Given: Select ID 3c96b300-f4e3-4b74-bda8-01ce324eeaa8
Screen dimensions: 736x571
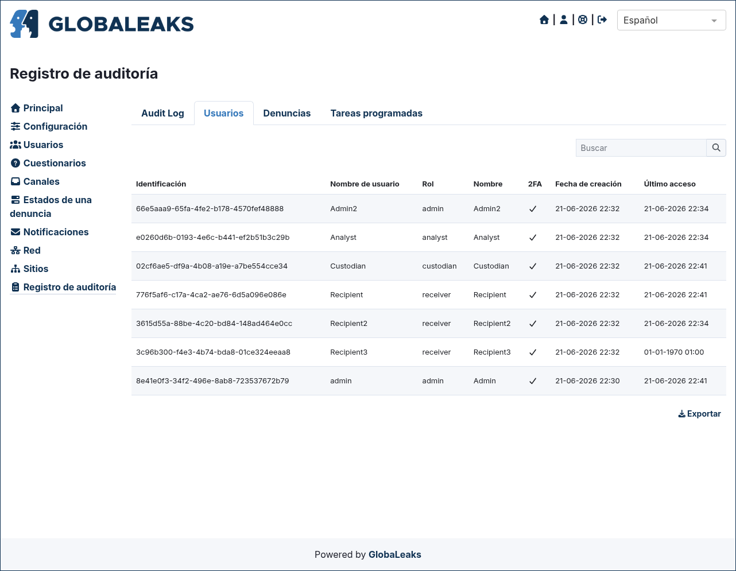Looking at the screenshot, I should coord(213,352).
